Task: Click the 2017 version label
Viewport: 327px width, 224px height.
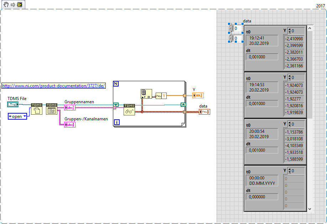Action: click(x=320, y=6)
